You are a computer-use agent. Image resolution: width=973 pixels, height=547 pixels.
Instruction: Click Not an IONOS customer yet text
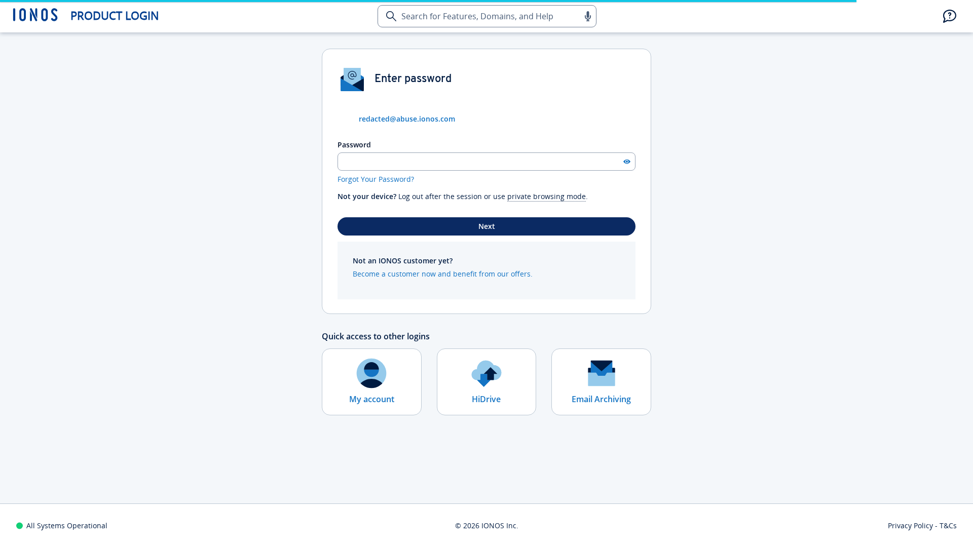tap(403, 261)
